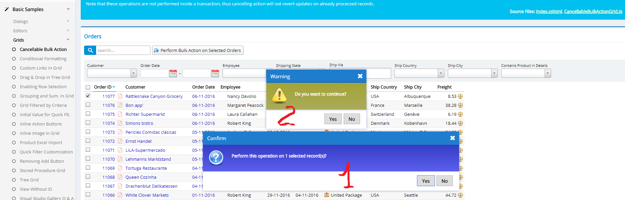Collapse the Basic Samples menu section
This screenshot has height=200, width=625.
[x=68, y=9]
